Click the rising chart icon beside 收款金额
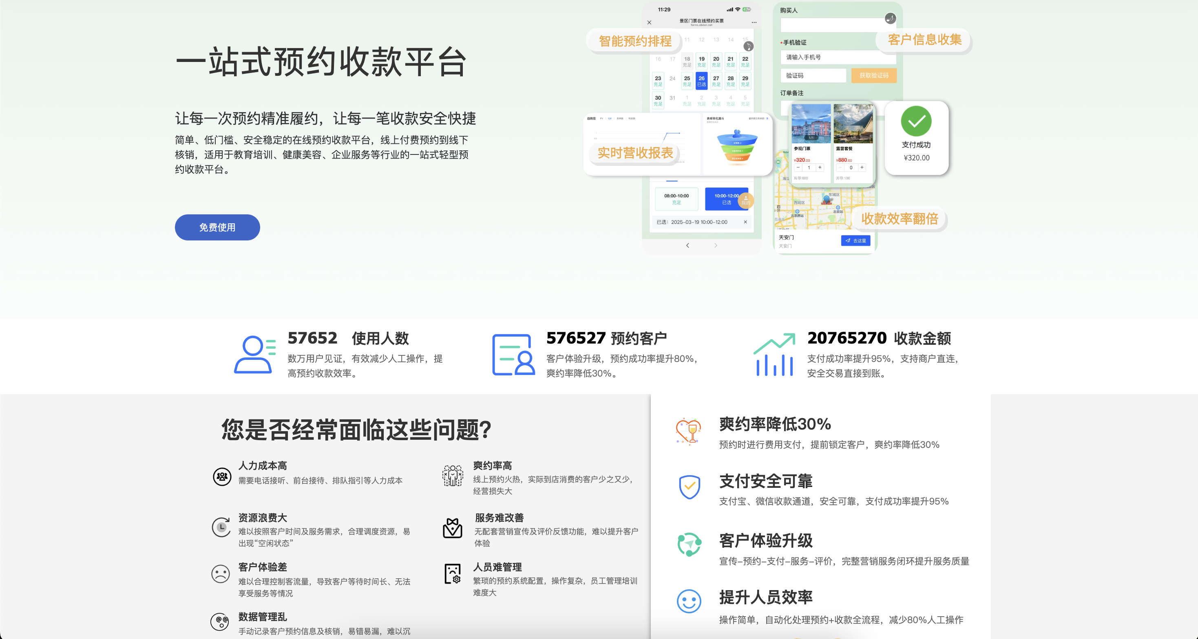 [774, 355]
